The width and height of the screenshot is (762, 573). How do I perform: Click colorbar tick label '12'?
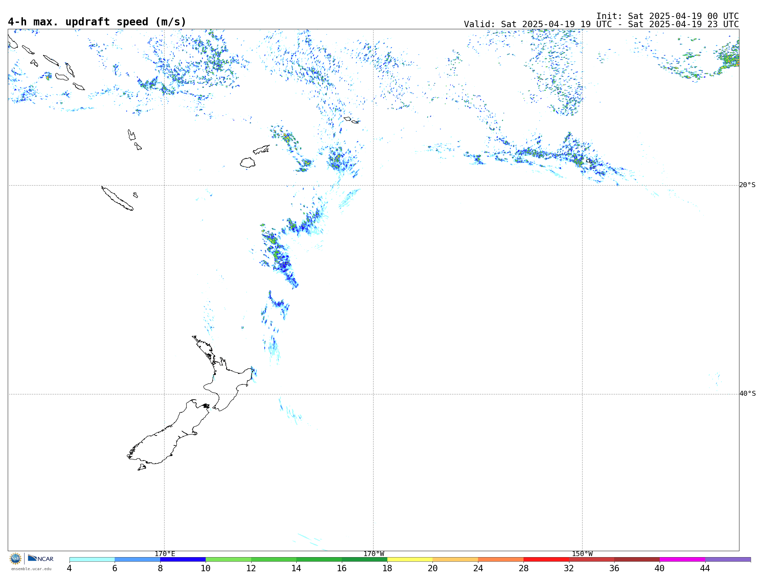click(251, 568)
